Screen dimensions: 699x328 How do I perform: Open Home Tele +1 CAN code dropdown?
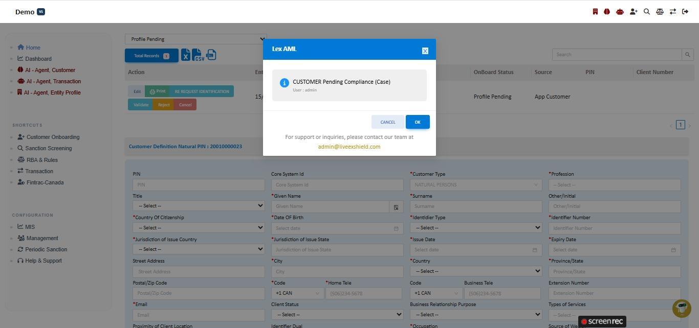[x=297, y=293]
